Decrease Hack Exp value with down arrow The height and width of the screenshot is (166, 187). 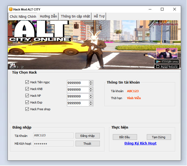point(91,105)
